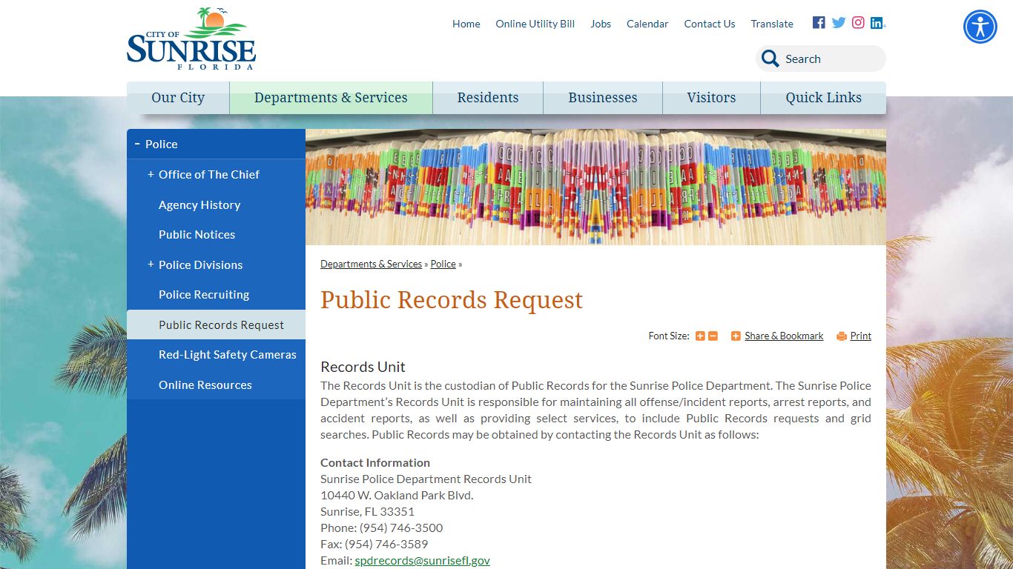Expand the Police Divisions submenu
Image resolution: width=1013 pixels, height=569 pixels.
pyautogui.click(x=151, y=264)
